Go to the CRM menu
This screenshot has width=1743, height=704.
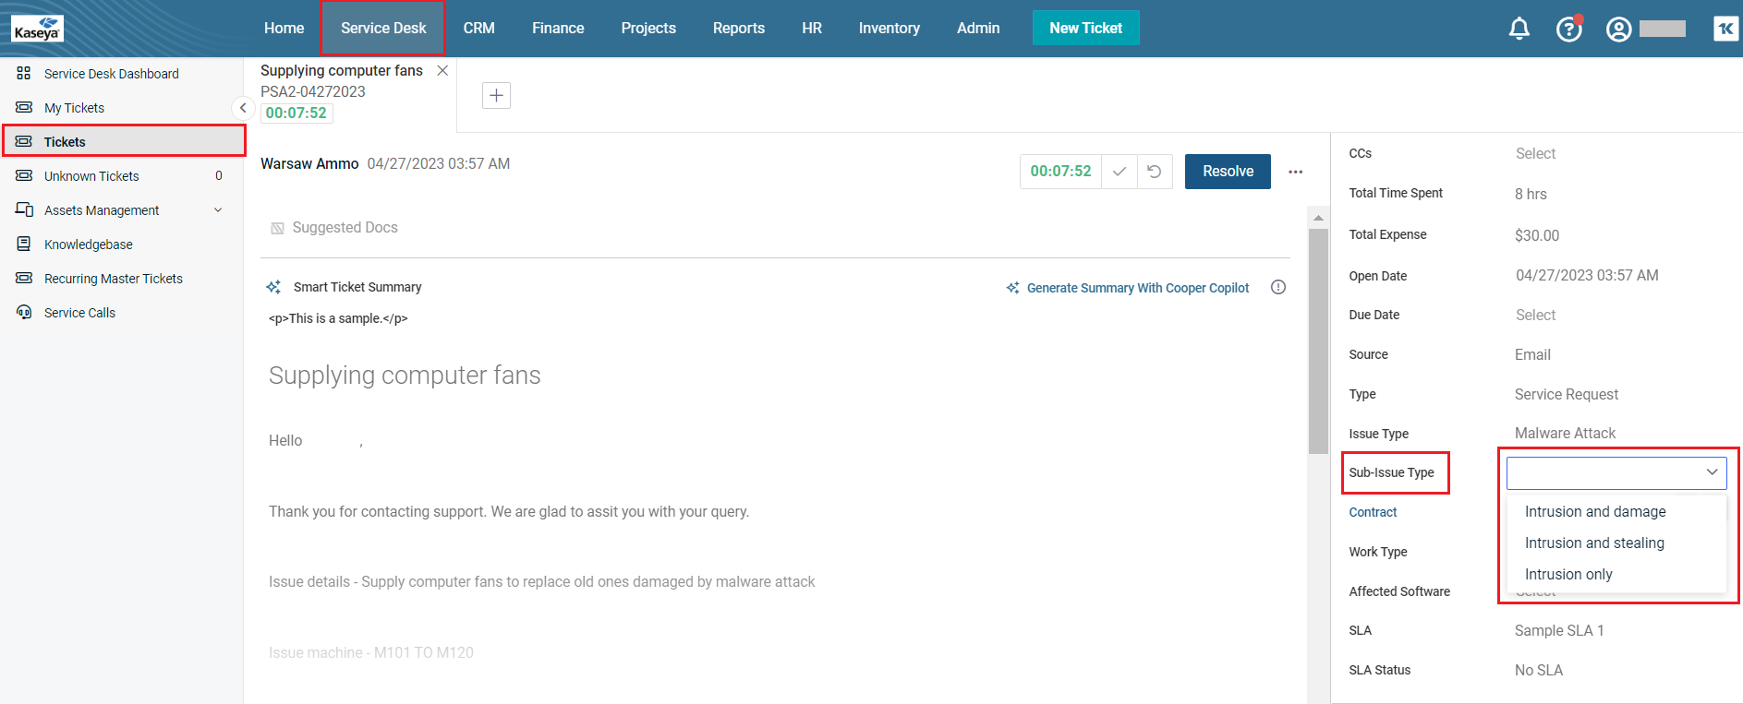point(478,29)
